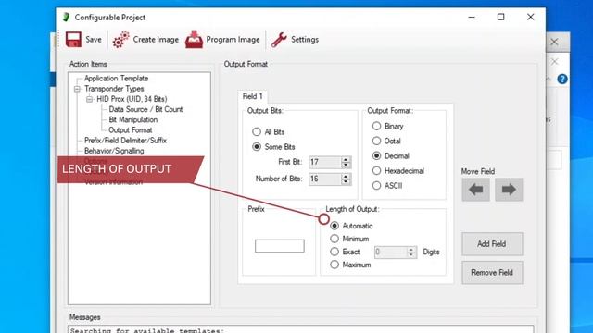Open Prefix/Field Delimiter/Suffix item
Viewport: 593px width, 333px height.
[x=125, y=141]
